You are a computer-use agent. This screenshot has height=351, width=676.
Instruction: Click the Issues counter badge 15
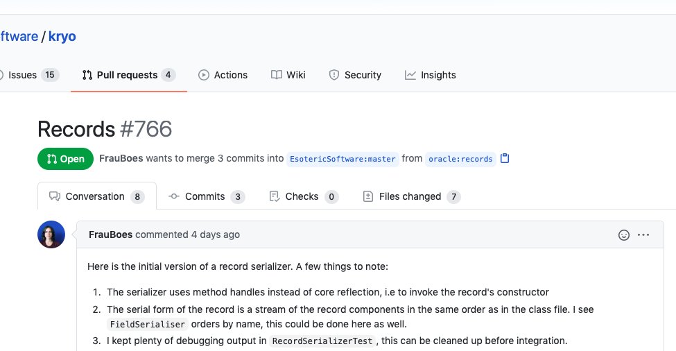(50, 75)
